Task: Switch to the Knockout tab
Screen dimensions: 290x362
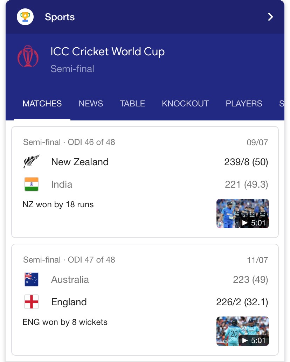Action: [x=185, y=104]
